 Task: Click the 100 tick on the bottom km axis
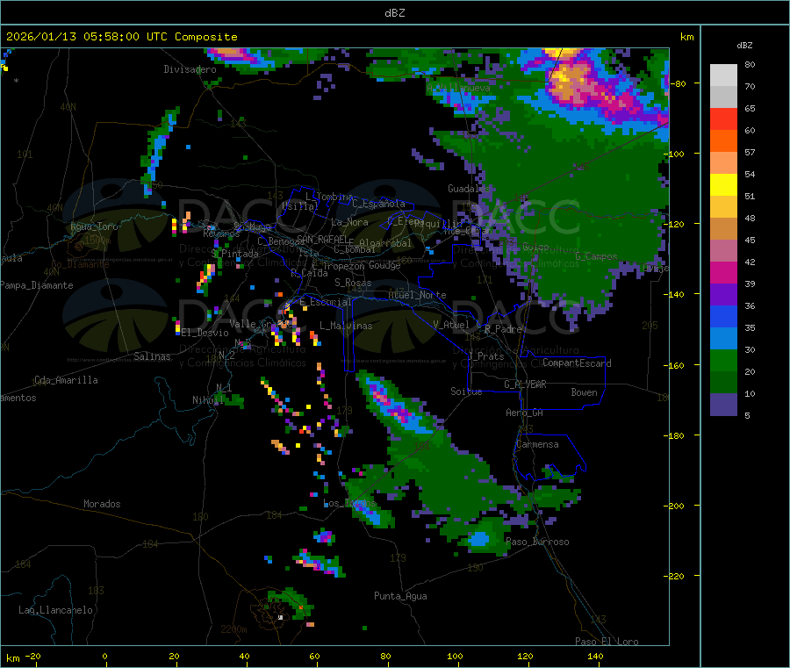click(x=455, y=656)
